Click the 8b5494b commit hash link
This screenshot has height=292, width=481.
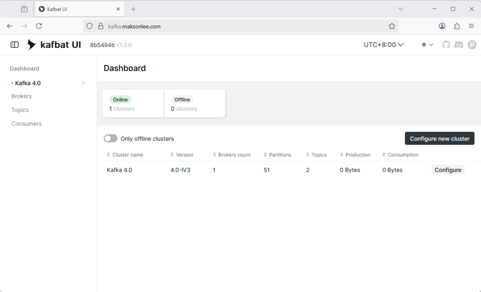coord(102,45)
